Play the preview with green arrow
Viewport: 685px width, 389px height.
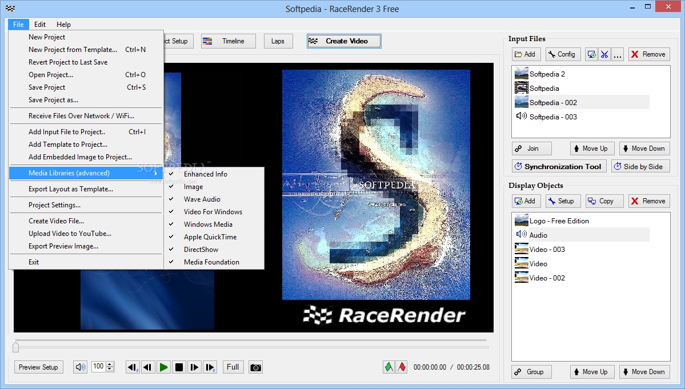pyautogui.click(x=163, y=367)
